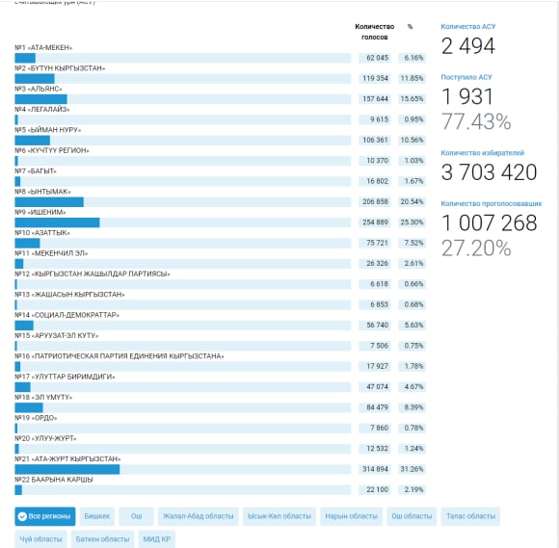Click the vote count 206 858
The width and height of the screenshot is (559, 548).
[x=375, y=202]
